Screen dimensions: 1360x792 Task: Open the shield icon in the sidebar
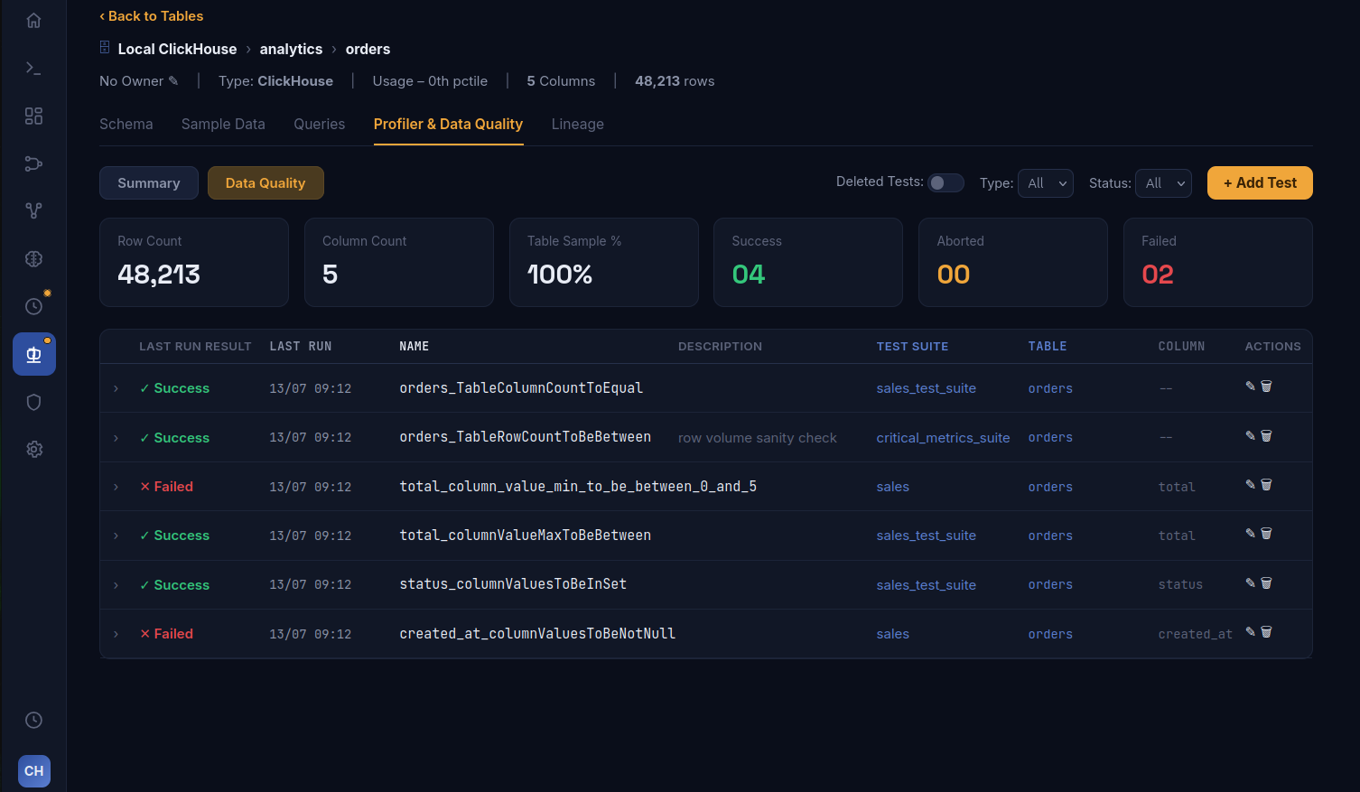click(33, 402)
